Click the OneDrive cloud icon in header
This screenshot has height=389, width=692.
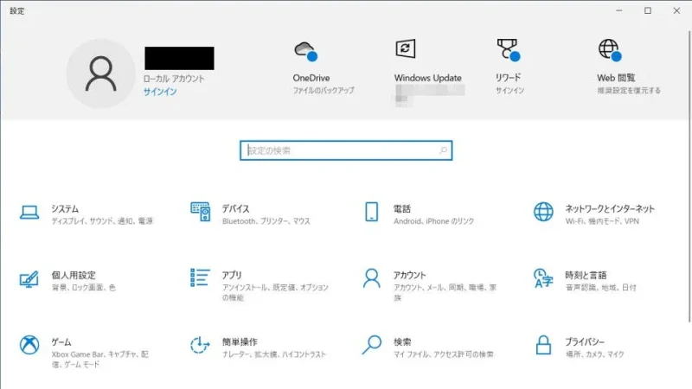click(304, 50)
